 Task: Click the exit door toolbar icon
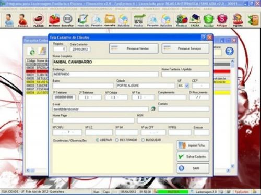tap(253, 20)
